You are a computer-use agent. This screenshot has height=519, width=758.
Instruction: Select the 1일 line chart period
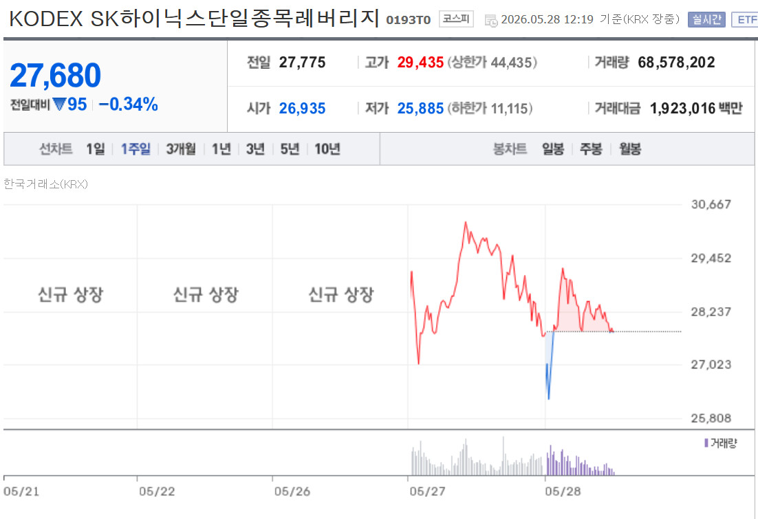95,149
